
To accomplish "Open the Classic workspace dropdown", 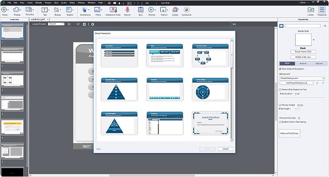I will 304,3.
